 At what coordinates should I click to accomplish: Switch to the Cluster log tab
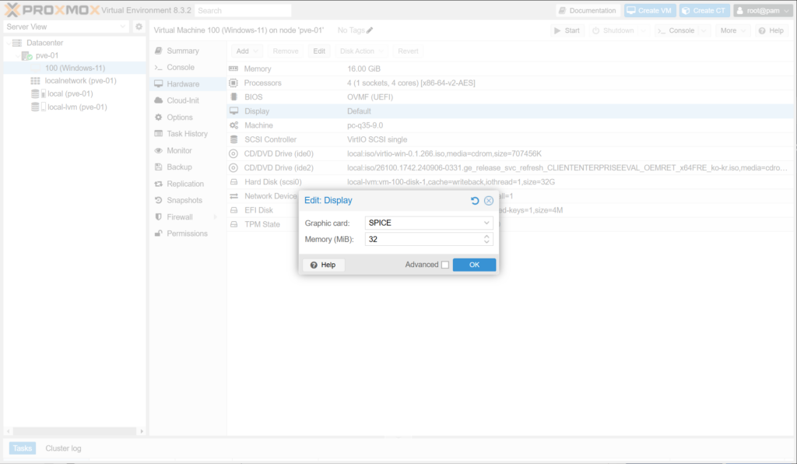pyautogui.click(x=63, y=448)
